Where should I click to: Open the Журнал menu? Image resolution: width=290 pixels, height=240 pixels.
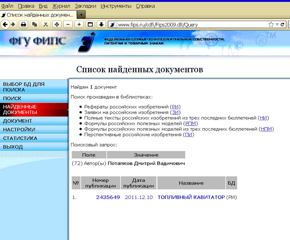click(61, 6)
